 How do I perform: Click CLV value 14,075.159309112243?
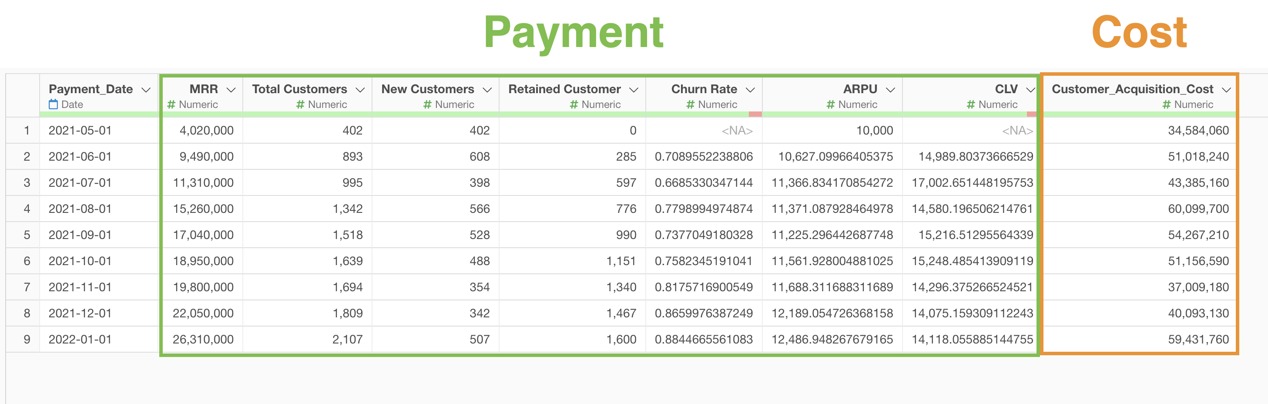[973, 313]
